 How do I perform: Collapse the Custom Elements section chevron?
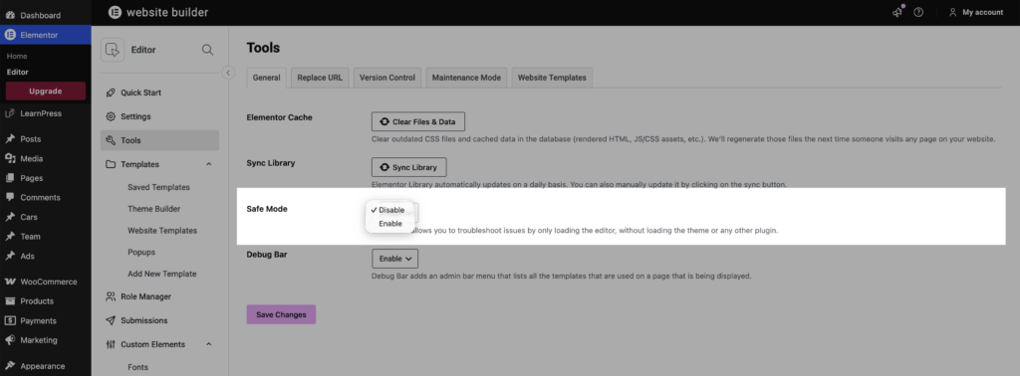pos(209,344)
